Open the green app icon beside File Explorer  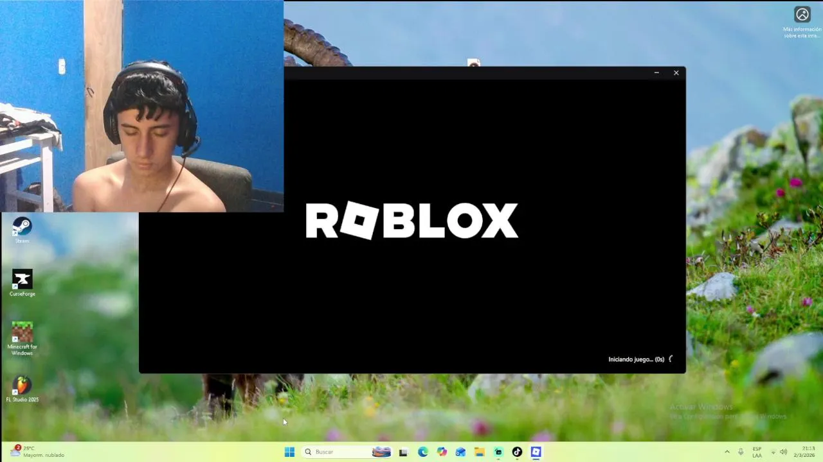pos(498,452)
